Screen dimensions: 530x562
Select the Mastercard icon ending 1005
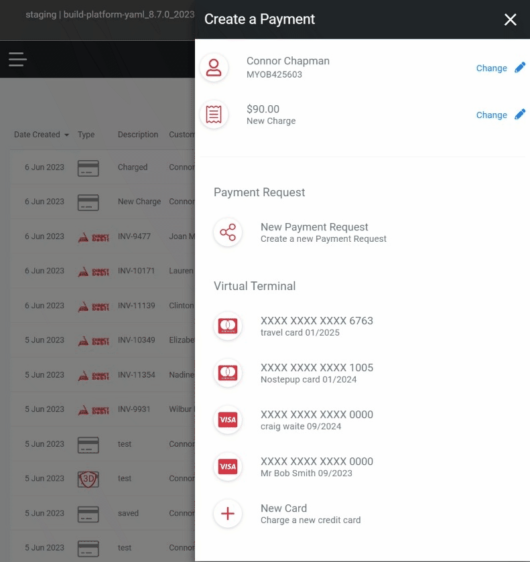(x=228, y=372)
